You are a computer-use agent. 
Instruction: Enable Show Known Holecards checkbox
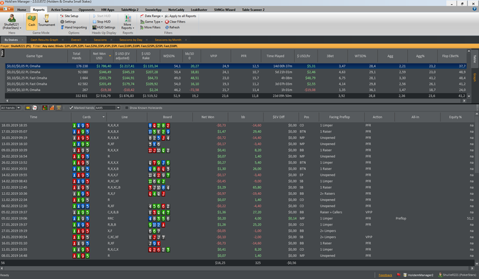[127, 108]
